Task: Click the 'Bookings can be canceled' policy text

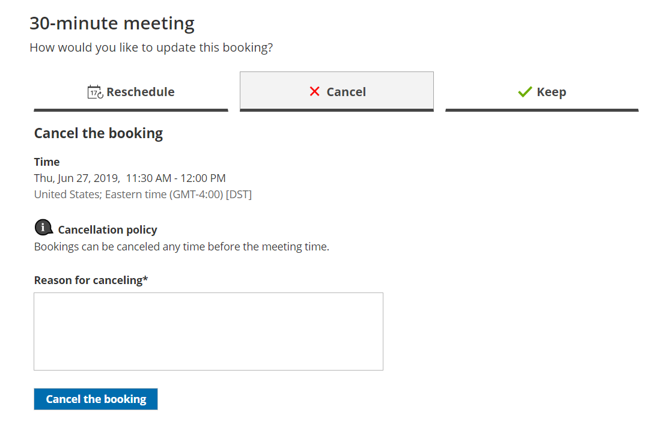Action: 181,246
